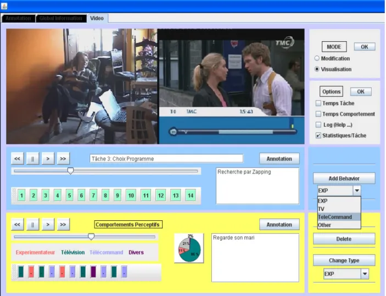Play behaviors with > in yellow panel
386x296 pixels.
click(48, 225)
